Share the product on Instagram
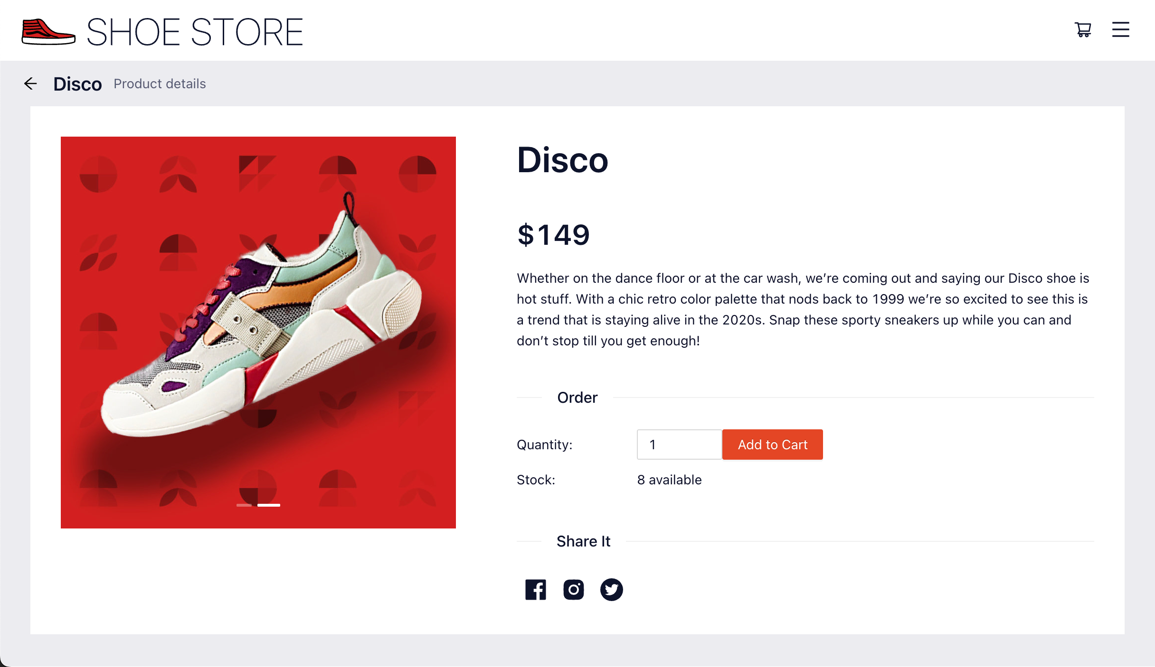Viewport: 1155px width, 667px height. (573, 590)
